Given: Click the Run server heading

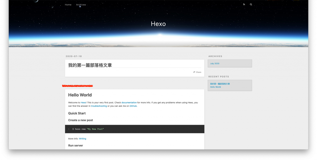Looking at the screenshot, I should coord(76,145).
